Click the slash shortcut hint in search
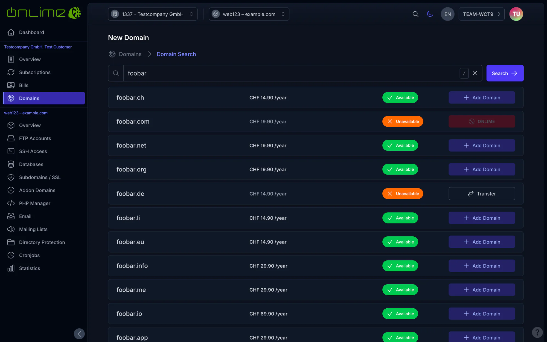 [x=464, y=73]
